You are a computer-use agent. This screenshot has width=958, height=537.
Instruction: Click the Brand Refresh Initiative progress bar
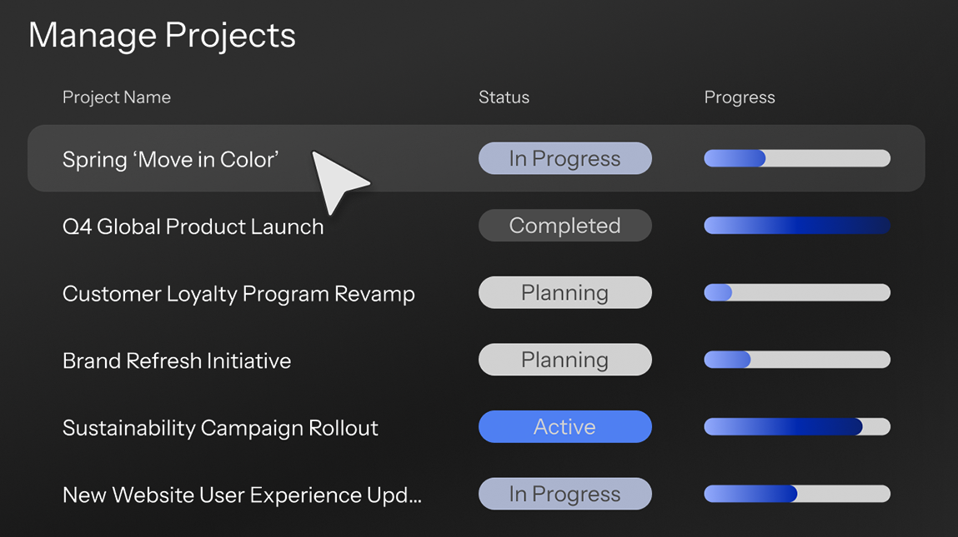point(797,360)
